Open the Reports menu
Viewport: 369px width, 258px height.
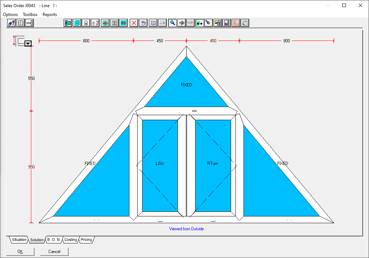pos(50,15)
